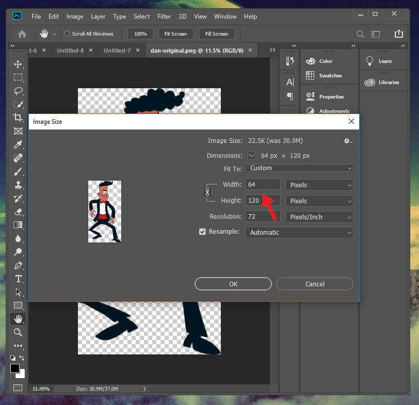Open the workspace switcher icon

click(x=376, y=34)
